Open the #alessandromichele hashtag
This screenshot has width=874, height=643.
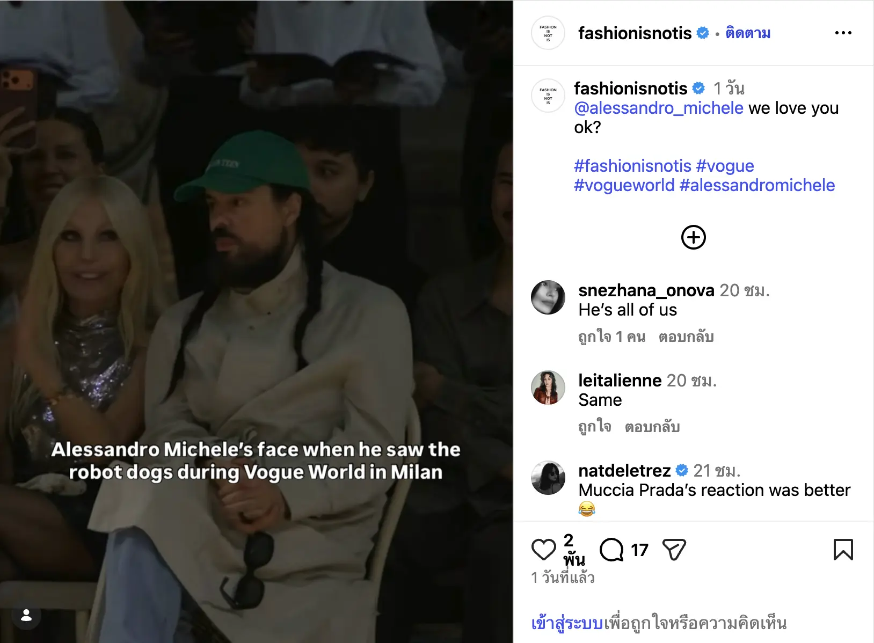point(757,185)
